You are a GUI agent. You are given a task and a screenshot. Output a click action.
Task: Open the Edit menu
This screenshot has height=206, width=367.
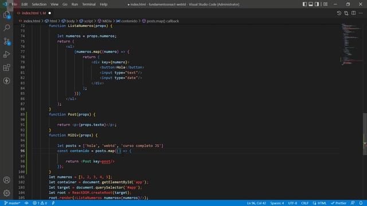(24, 4)
